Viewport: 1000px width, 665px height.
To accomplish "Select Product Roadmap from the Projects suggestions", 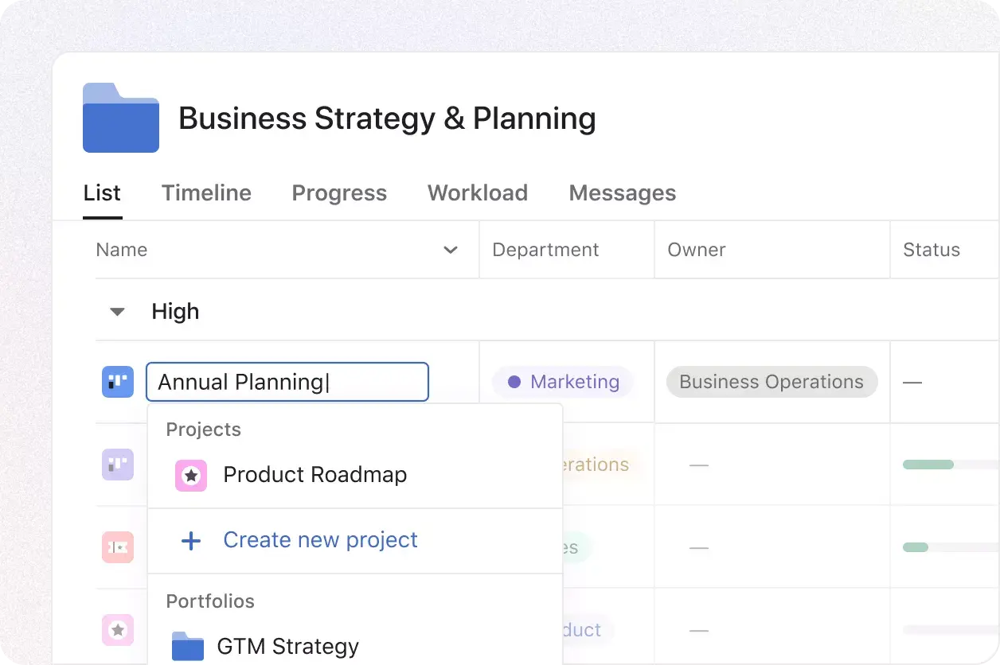I will (x=315, y=474).
